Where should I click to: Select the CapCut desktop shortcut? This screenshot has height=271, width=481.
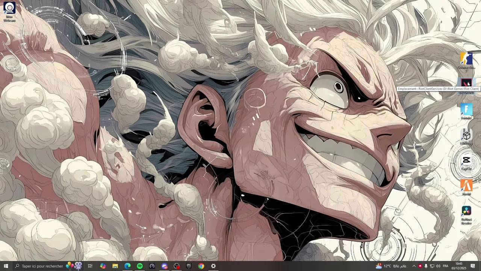click(x=466, y=163)
